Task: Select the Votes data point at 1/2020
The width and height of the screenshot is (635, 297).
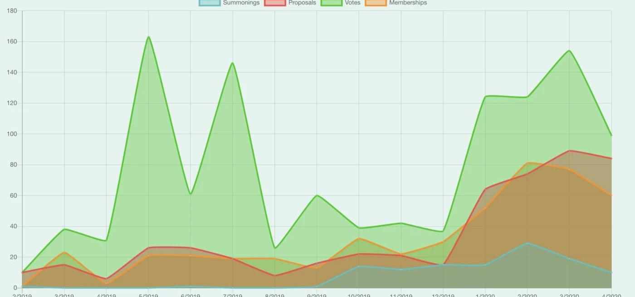Action: point(485,96)
